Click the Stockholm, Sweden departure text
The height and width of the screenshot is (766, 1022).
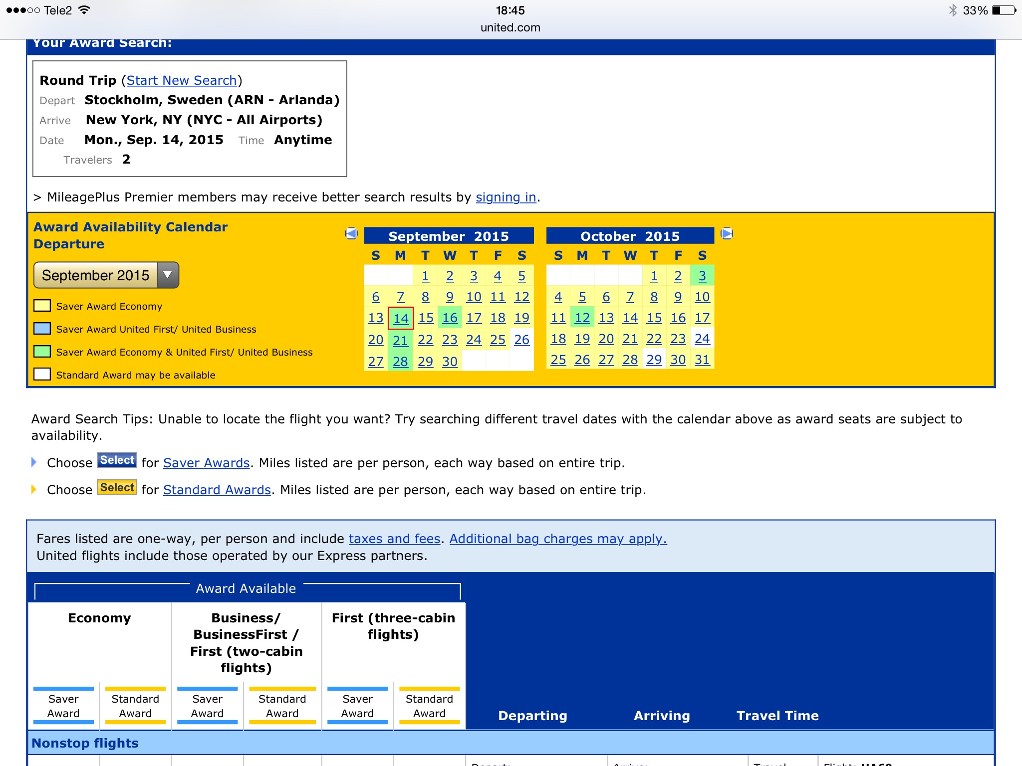point(212,100)
